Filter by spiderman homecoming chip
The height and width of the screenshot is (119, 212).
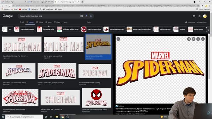click(x=139, y=29)
